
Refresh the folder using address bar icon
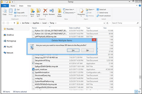107,23
